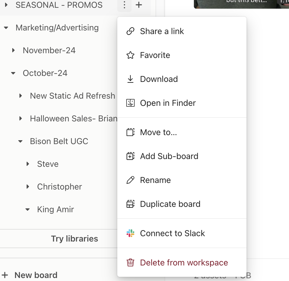Expand the November-24 sub-board

coord(13,51)
